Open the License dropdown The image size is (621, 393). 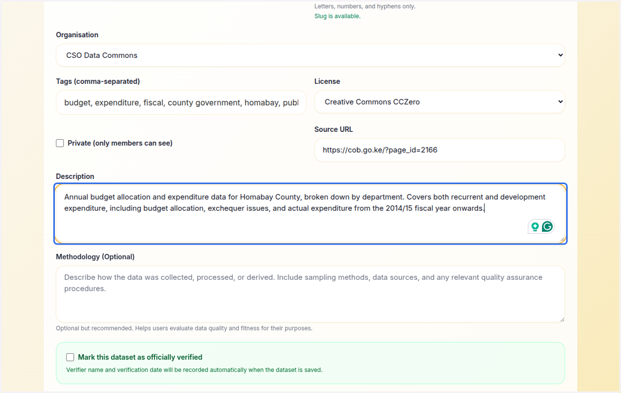[440, 102]
